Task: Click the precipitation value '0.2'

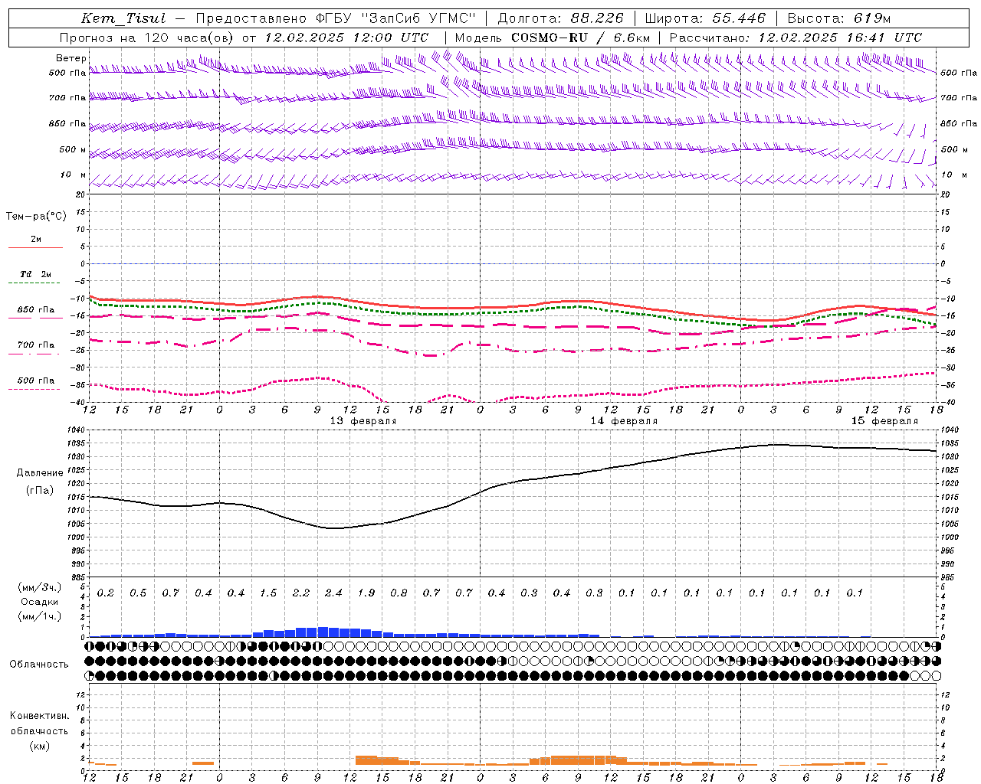Action: (x=106, y=593)
